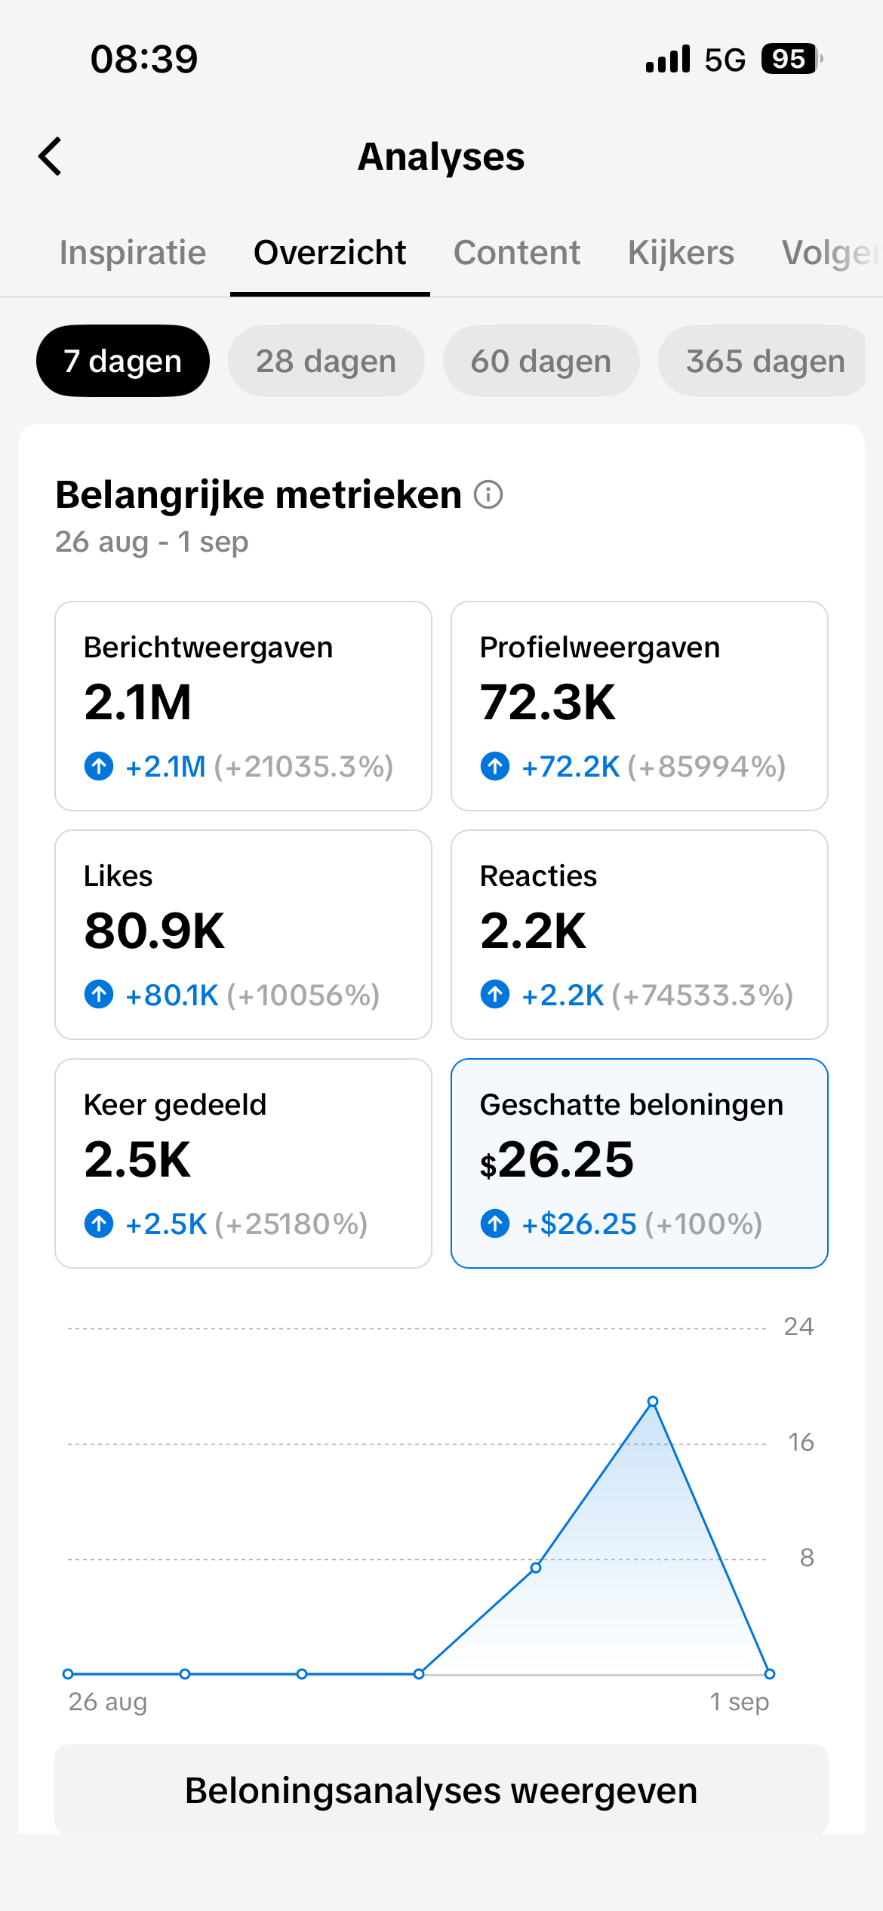This screenshot has height=1911, width=883.
Task: Tap the peak data point on chart
Action: [x=653, y=1402]
